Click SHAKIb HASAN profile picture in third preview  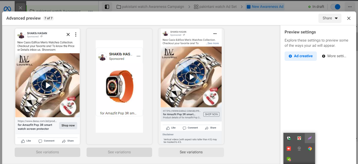(x=165, y=33)
